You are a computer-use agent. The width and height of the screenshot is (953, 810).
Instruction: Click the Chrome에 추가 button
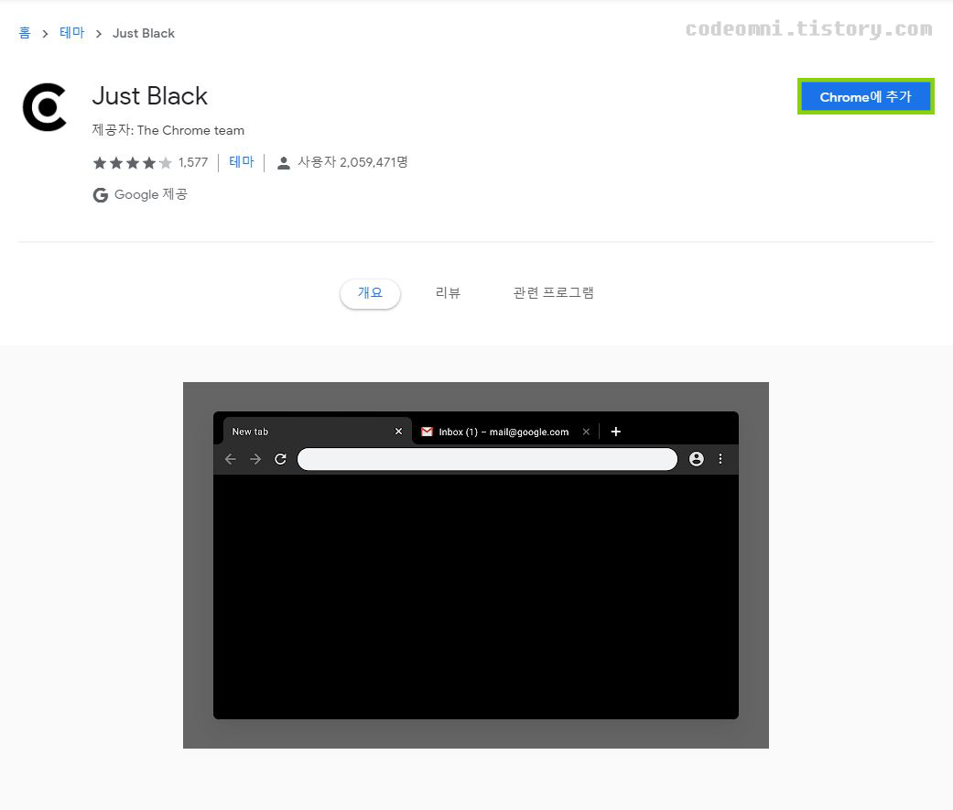865,97
